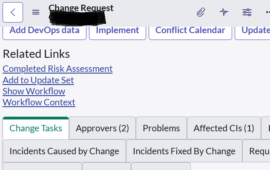Open the Workflow Context link
This screenshot has height=170, width=270.
click(39, 102)
